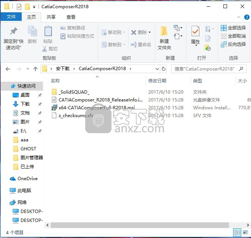Click the Properties checkmark icon
Screen dimensions: 251x238
tap(195, 31)
